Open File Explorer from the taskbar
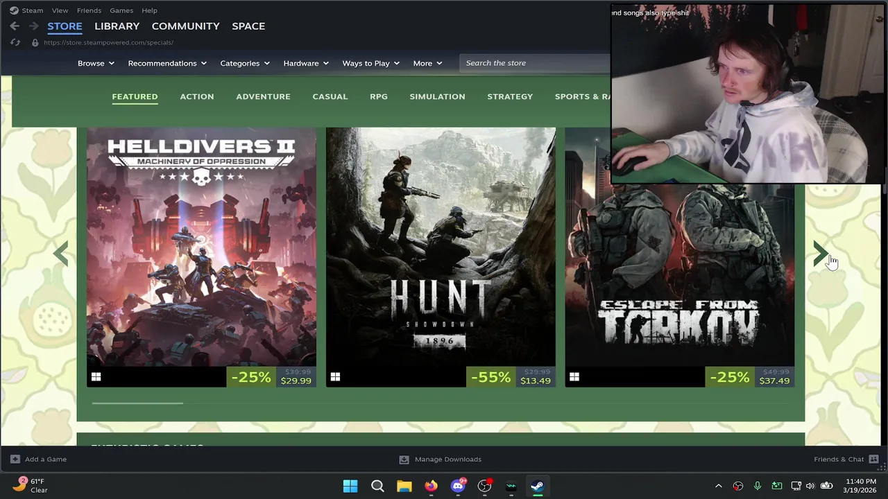Viewport: 888px width, 499px height. [404, 486]
